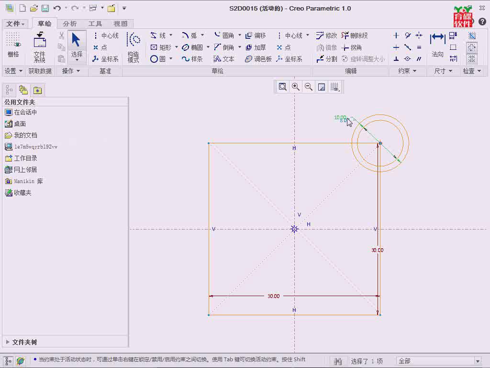Toggle the dashed-loop highlight icon in 检查 group
Viewport: 490px width, 368px height.
pos(472,47)
